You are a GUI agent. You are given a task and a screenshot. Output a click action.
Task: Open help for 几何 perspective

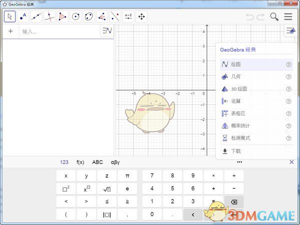coord(288,76)
